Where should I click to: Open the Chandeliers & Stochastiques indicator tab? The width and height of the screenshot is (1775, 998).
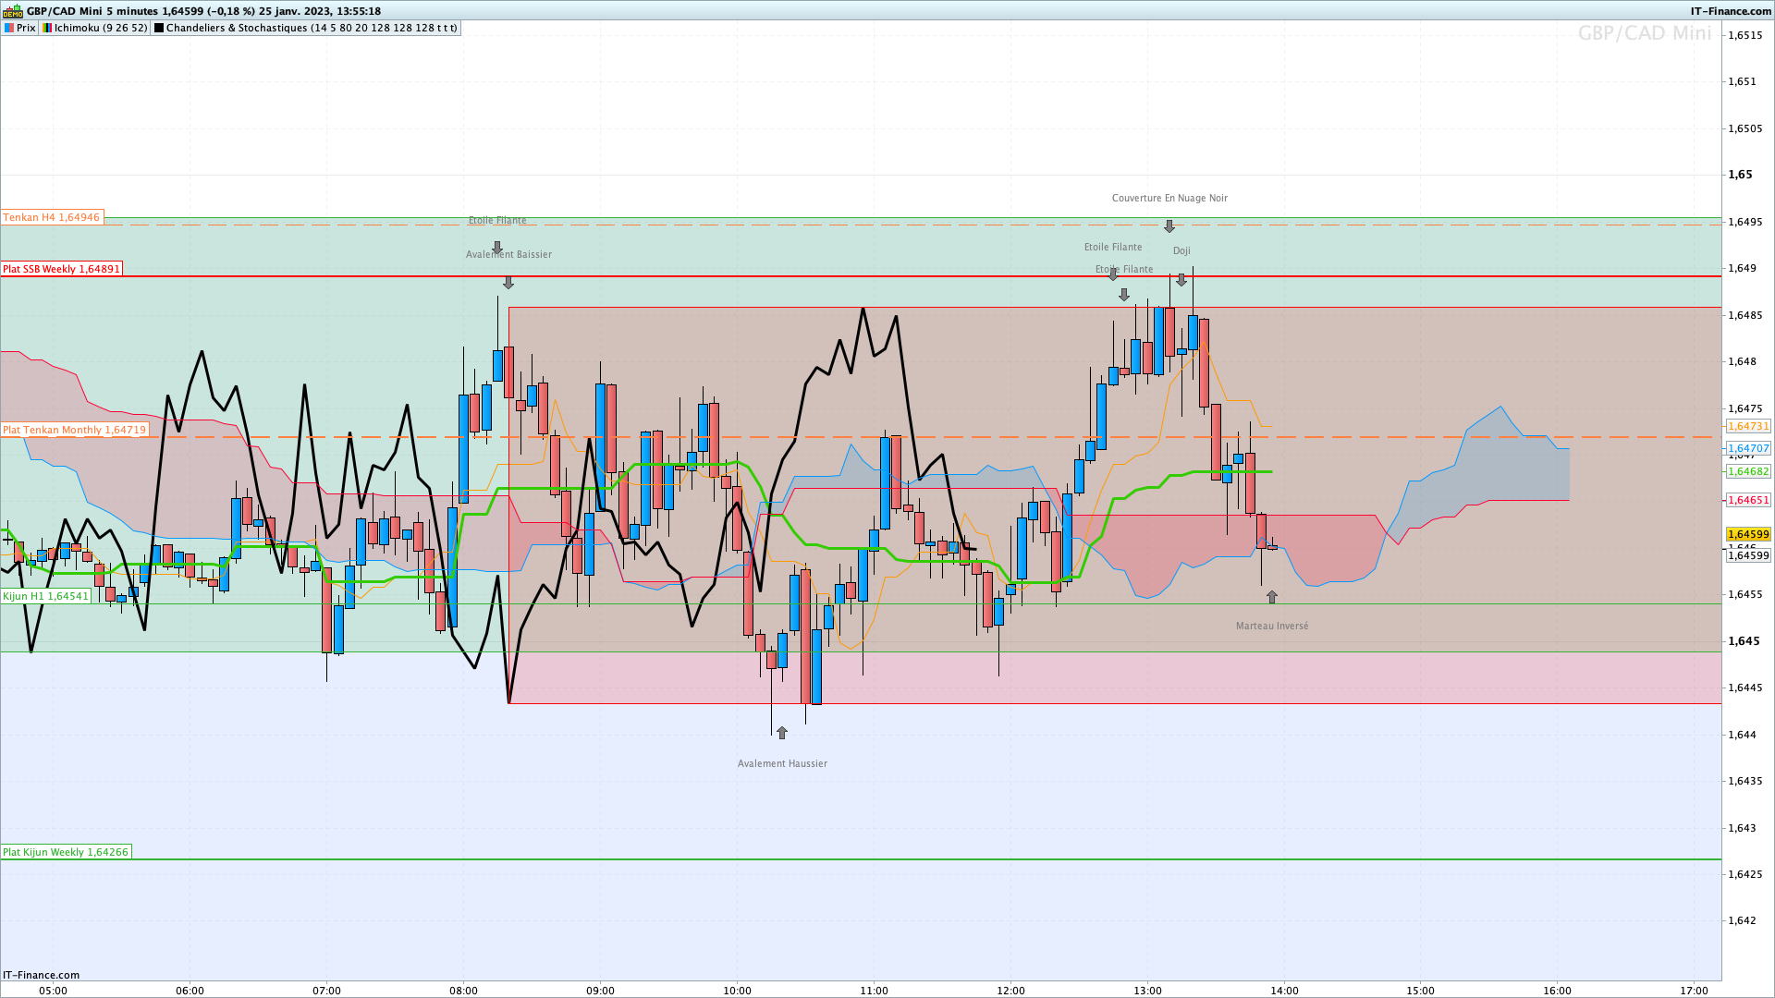click(305, 28)
